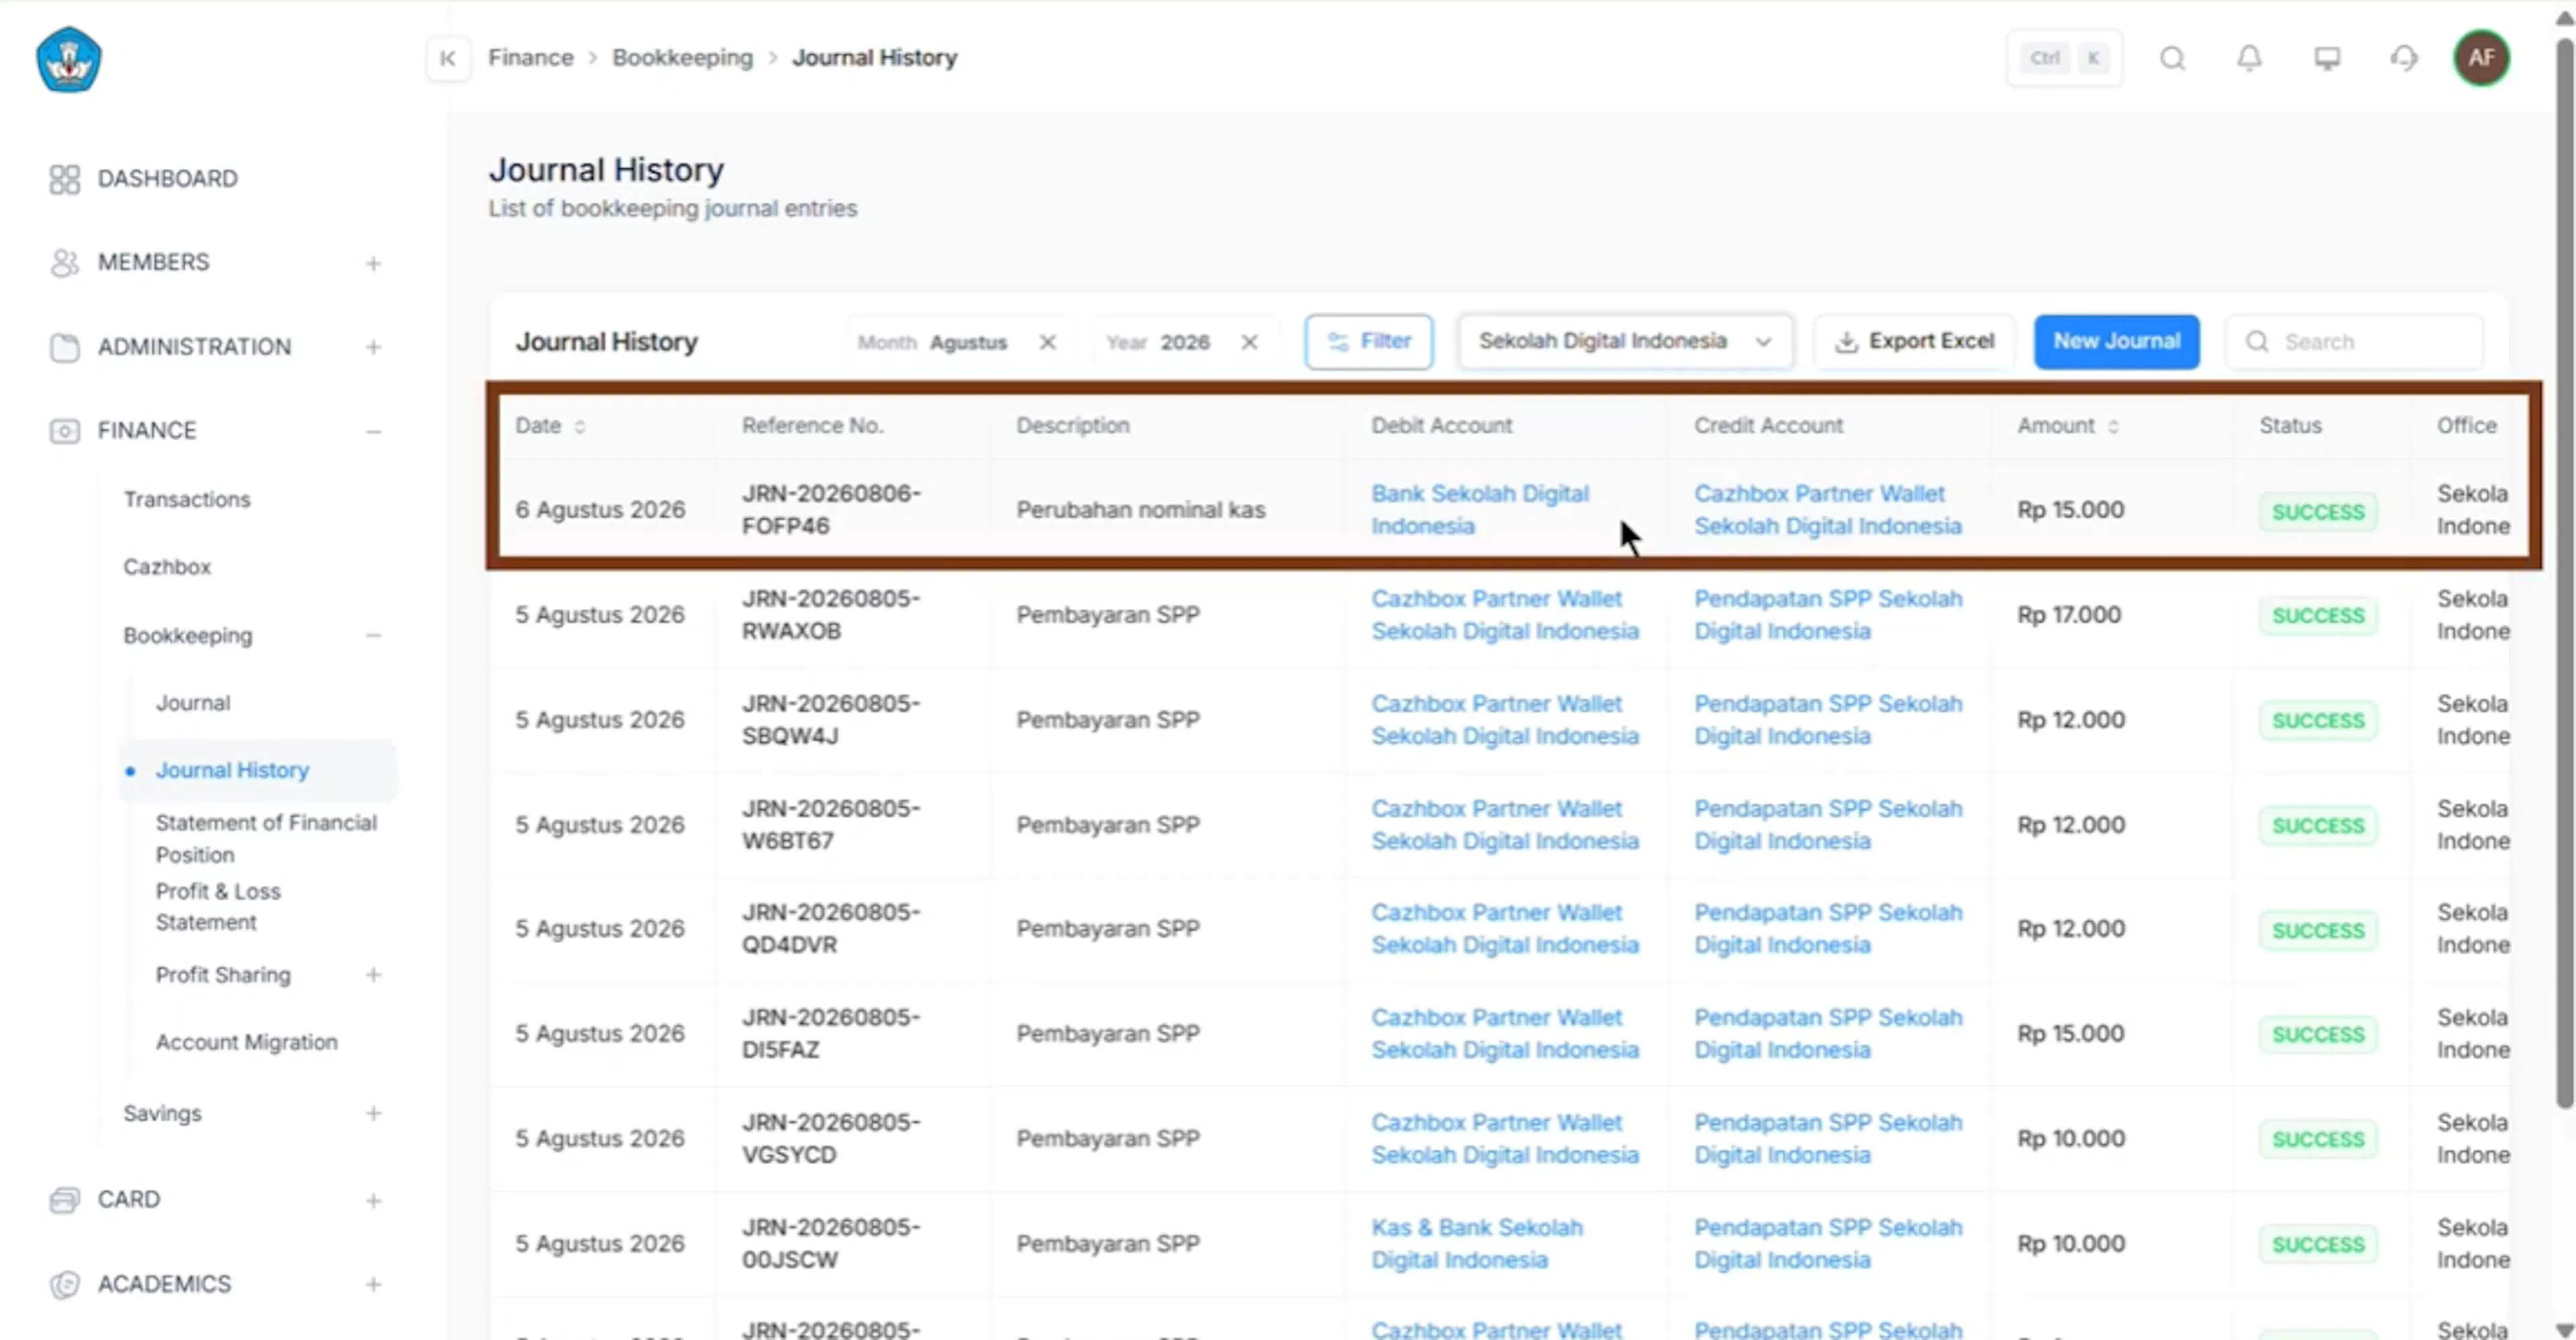Expand the Card menu
The image size is (2576, 1340).
pos(373,1200)
